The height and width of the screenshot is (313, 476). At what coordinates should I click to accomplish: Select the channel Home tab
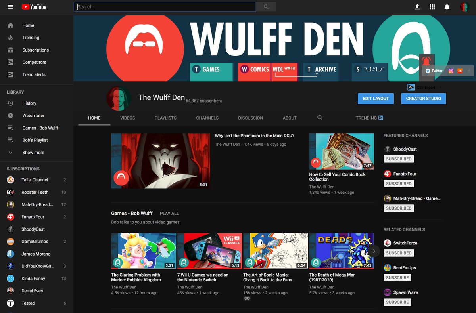(x=94, y=118)
